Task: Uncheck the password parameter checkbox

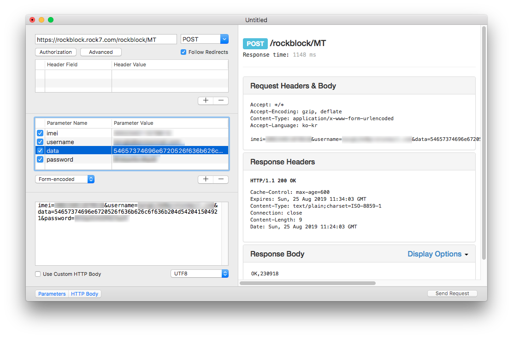Action: (40, 159)
